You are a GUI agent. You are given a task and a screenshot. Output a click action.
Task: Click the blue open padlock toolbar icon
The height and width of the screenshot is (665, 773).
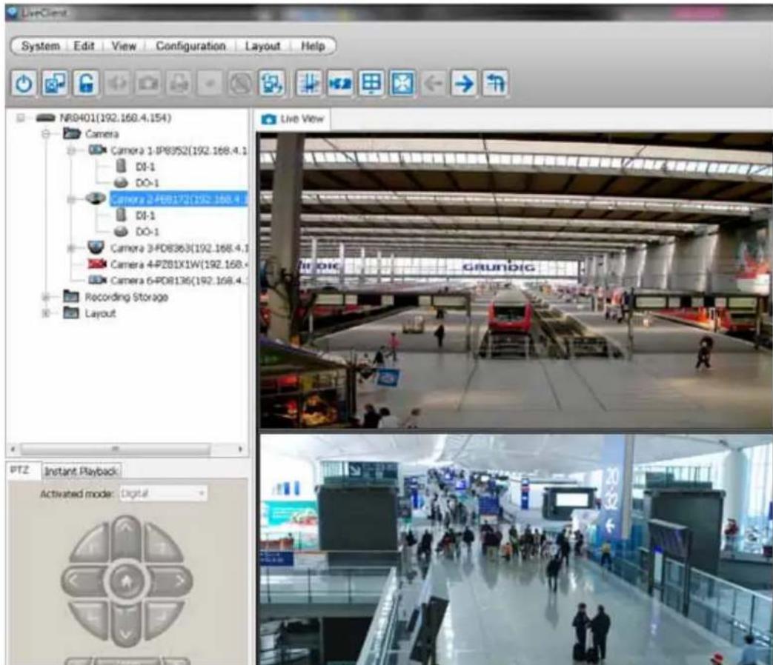click(x=86, y=83)
